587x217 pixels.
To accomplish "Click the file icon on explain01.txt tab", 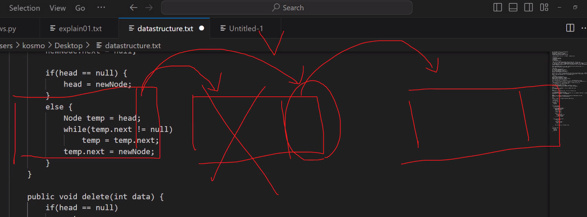I will pyautogui.click(x=53, y=28).
